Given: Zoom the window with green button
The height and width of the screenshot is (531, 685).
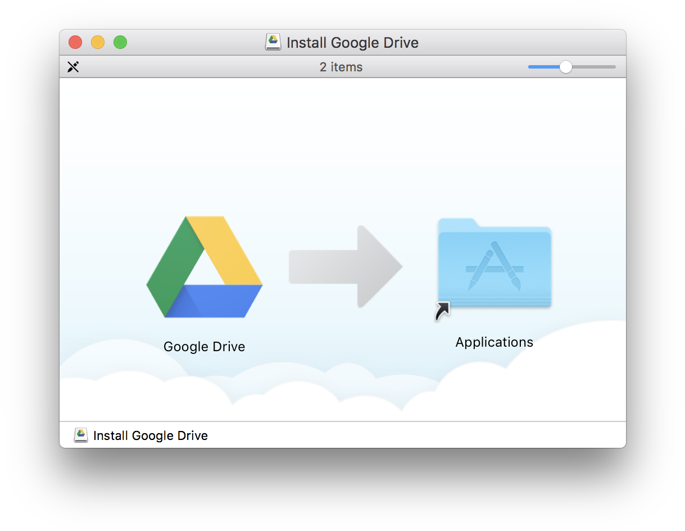Looking at the screenshot, I should point(120,42).
